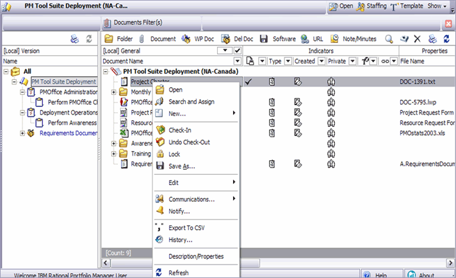Choose Save As... menu entry
Viewport: 456px width, 278px height.
click(197, 166)
